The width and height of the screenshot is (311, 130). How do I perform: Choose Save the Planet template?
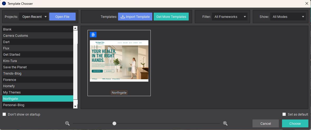tap(38, 67)
